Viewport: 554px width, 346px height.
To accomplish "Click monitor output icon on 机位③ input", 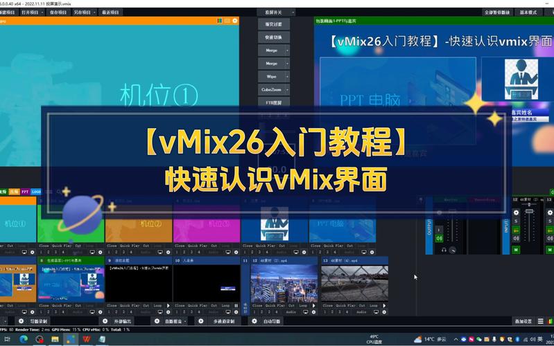I will pos(228,252).
